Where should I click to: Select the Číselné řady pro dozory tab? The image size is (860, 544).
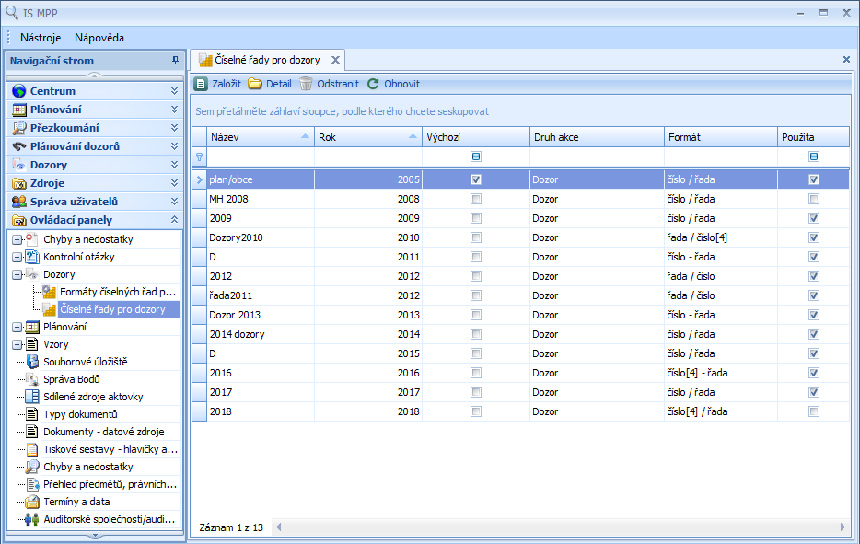267,60
